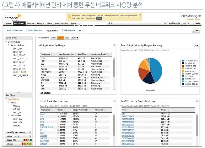
Task: Open the Tools menu
Action: pos(74,23)
